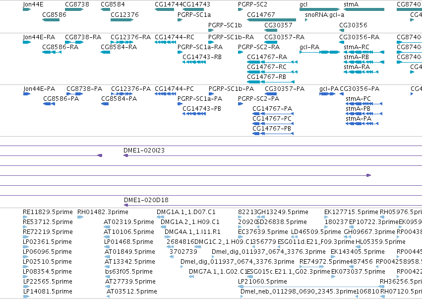Open protein stmA-PC

click(358, 99)
